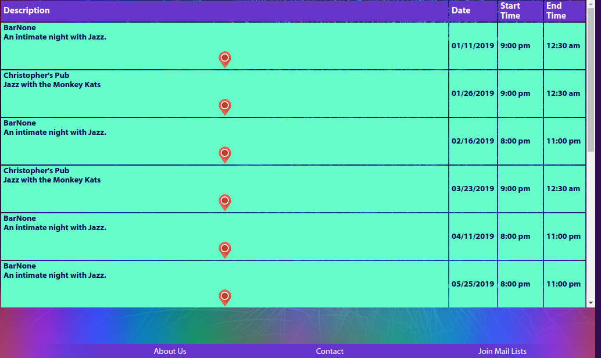Click the location marker for the 02/16/2019 BarNone event

(x=225, y=154)
